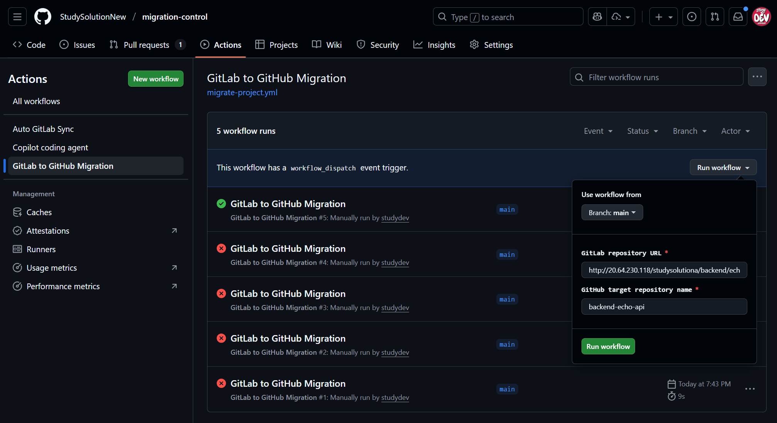Click the three-dot menu beside filter box

pyautogui.click(x=757, y=77)
